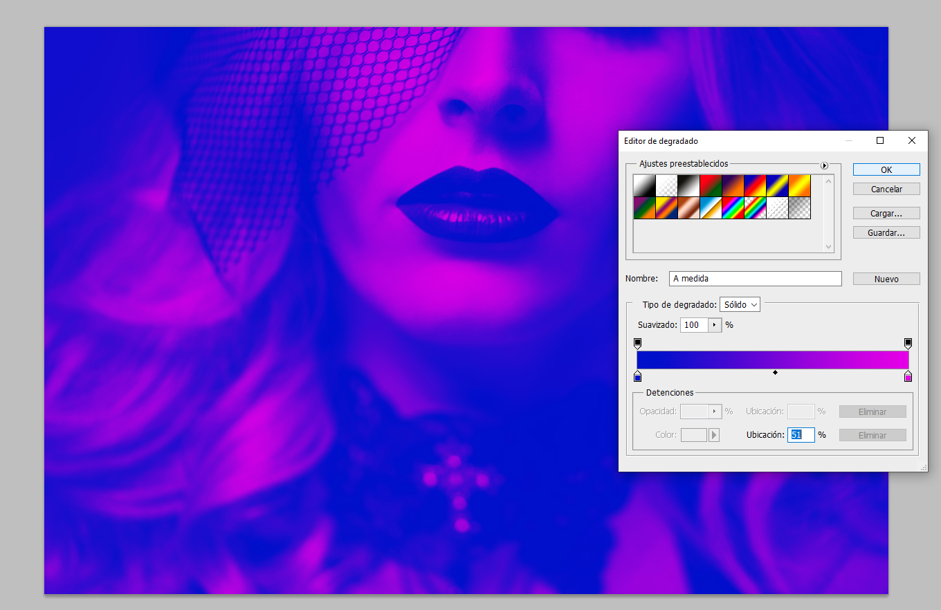The height and width of the screenshot is (610, 941).
Task: Confirm the gradient with OK
Action: tap(886, 169)
